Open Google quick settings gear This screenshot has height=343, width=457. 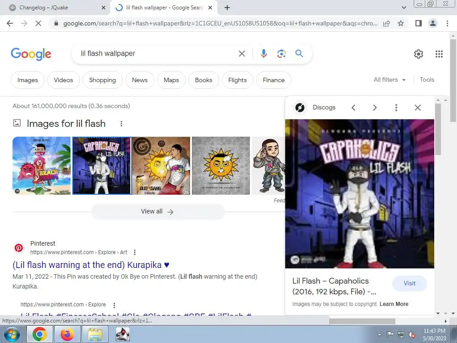click(419, 54)
